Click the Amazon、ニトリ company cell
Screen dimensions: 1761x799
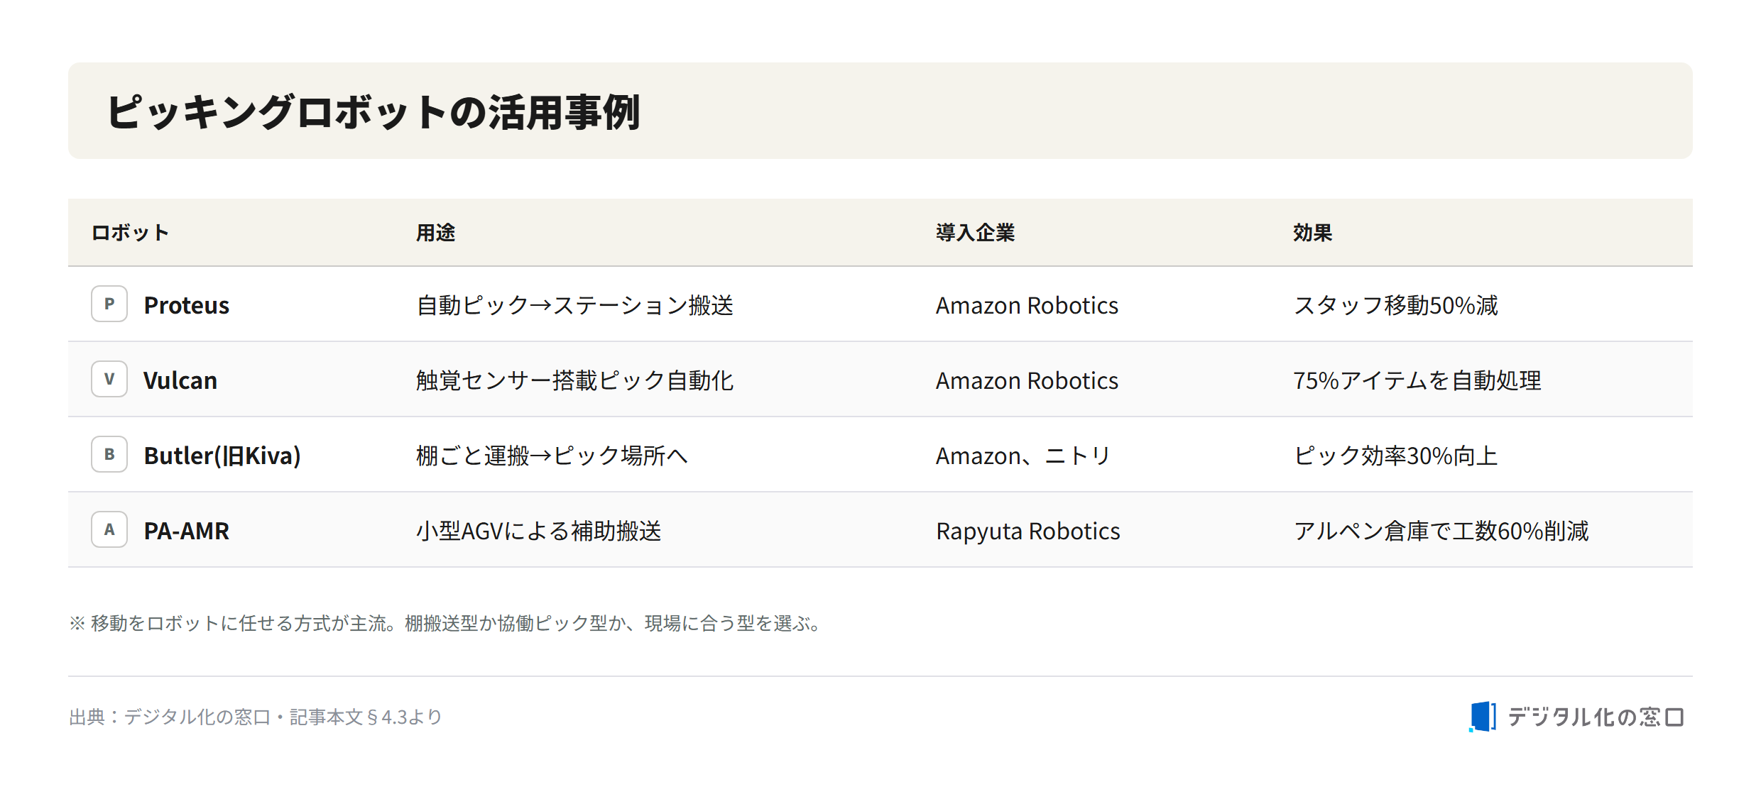click(x=1023, y=456)
